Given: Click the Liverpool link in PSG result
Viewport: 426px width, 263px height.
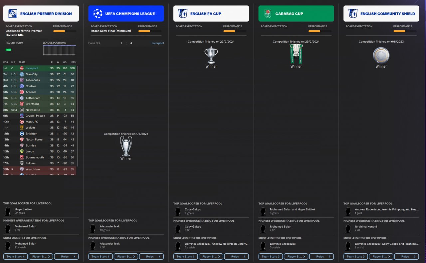Looking at the screenshot, I should (x=158, y=43).
